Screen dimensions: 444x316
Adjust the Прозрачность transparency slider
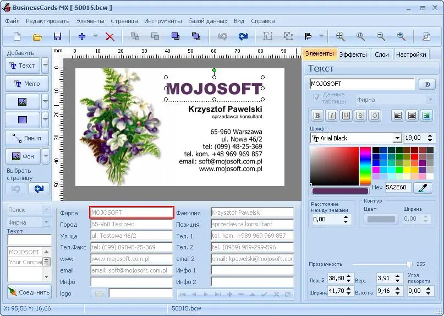pos(409,264)
